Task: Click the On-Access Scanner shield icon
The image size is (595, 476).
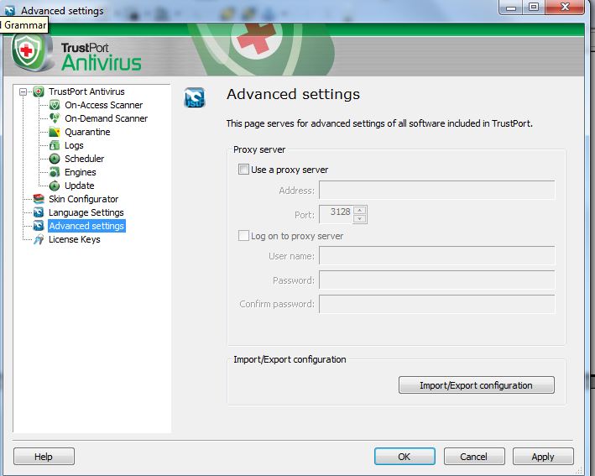Action: (55, 105)
